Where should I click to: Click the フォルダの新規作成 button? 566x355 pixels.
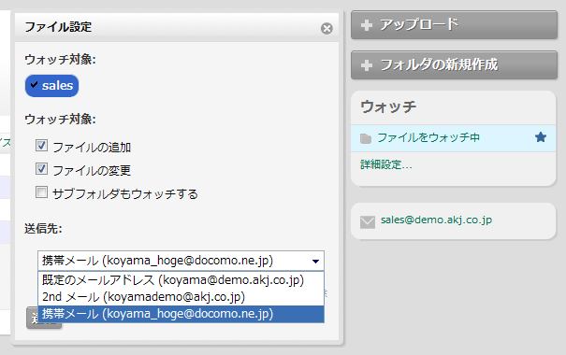click(x=454, y=64)
